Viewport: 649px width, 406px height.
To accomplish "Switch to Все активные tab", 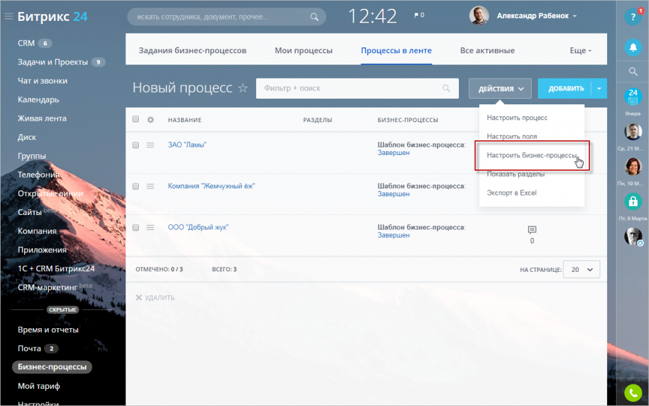I will click(487, 51).
